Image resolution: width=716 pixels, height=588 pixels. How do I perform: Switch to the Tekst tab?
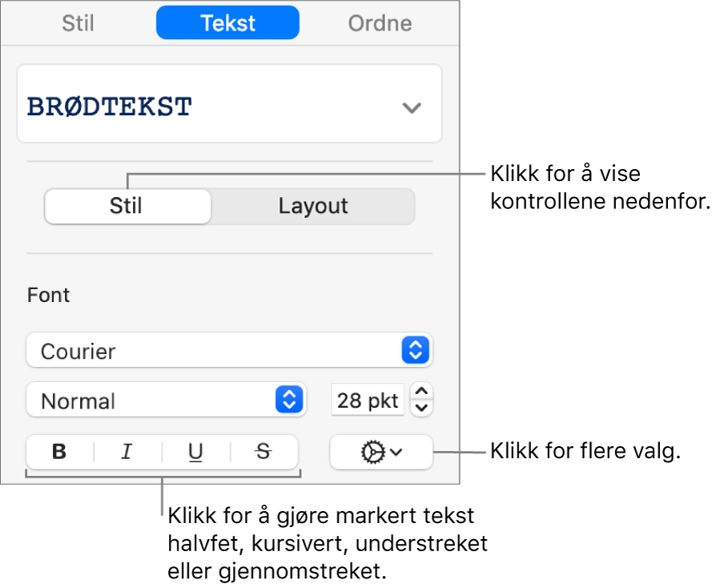228,23
